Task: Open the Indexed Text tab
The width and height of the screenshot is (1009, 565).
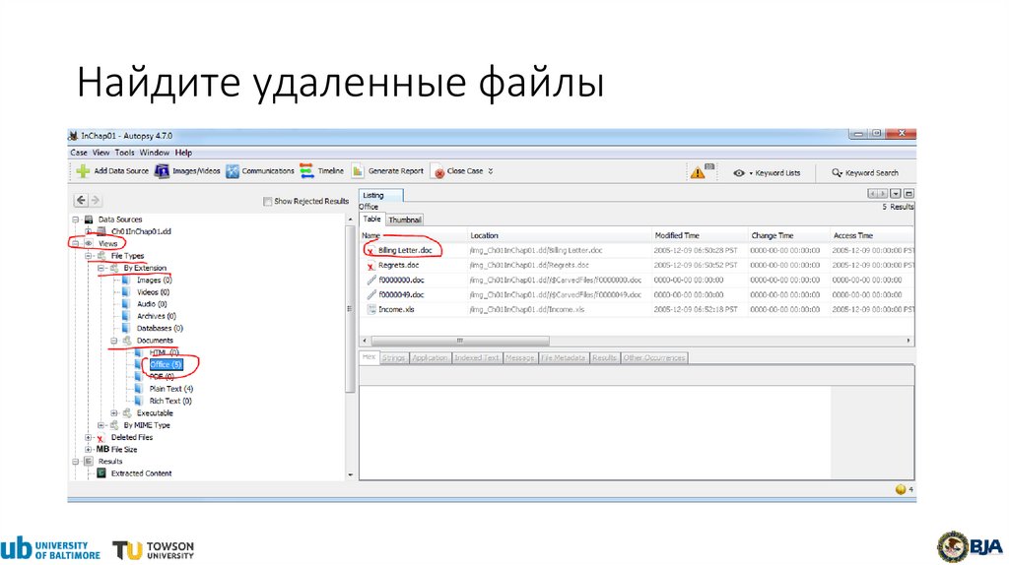Action: (x=476, y=358)
